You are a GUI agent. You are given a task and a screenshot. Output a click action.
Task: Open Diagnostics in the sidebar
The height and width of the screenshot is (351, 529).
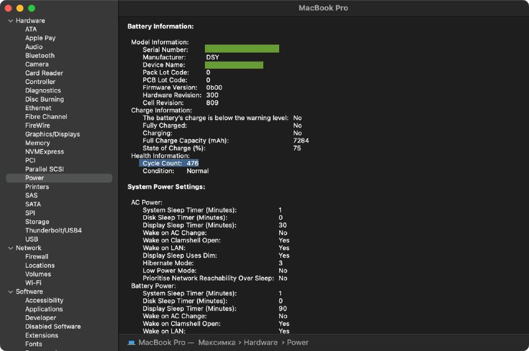(x=43, y=90)
